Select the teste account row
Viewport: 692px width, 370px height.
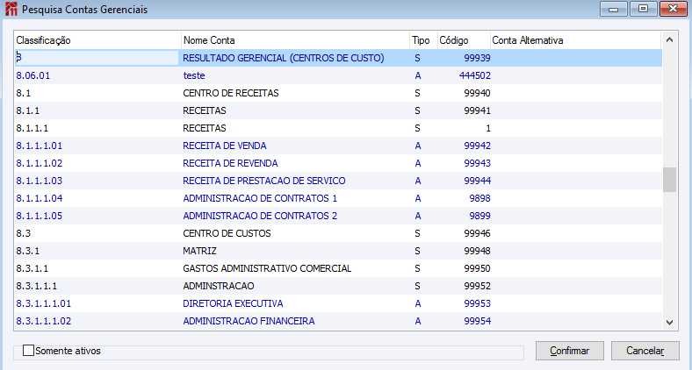click(x=338, y=75)
